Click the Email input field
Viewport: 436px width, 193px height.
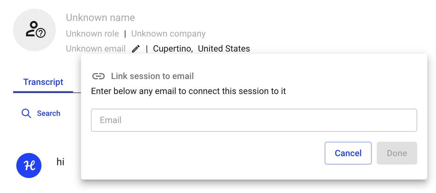point(254,120)
